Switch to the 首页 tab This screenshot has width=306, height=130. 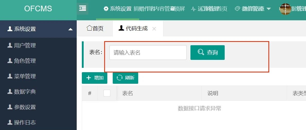tap(95, 29)
